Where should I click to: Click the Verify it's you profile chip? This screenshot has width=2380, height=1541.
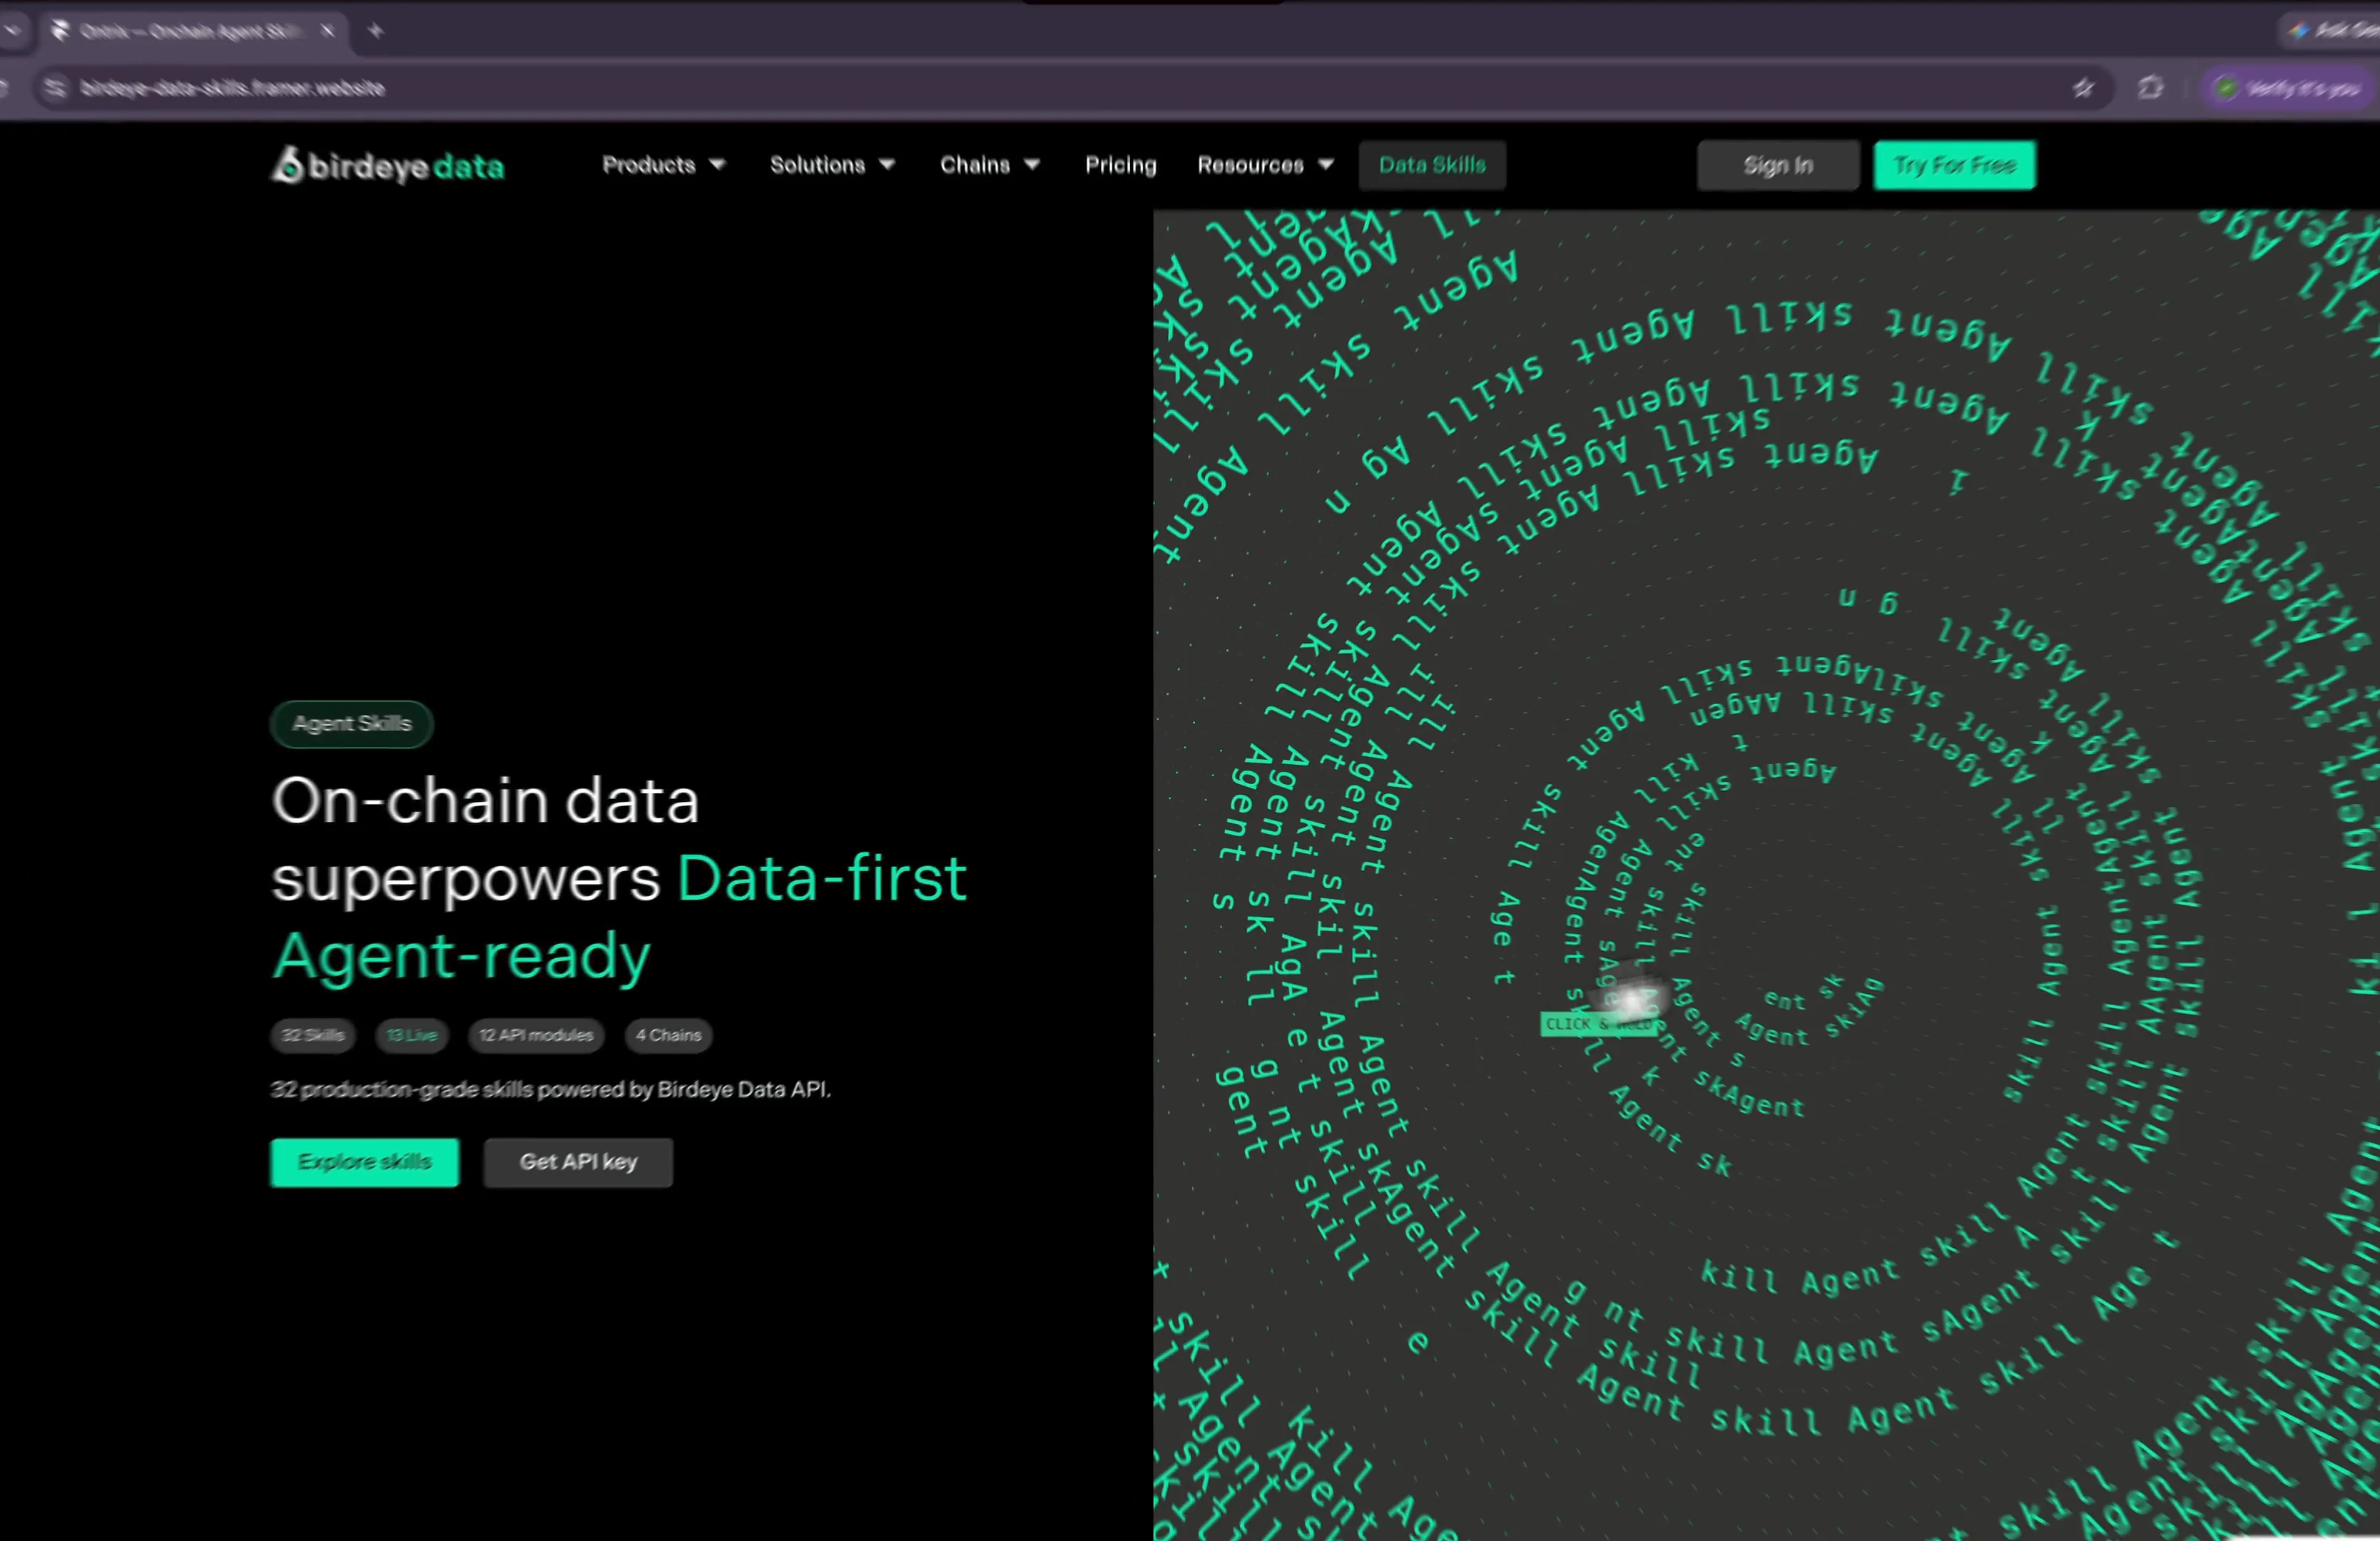(x=2290, y=88)
